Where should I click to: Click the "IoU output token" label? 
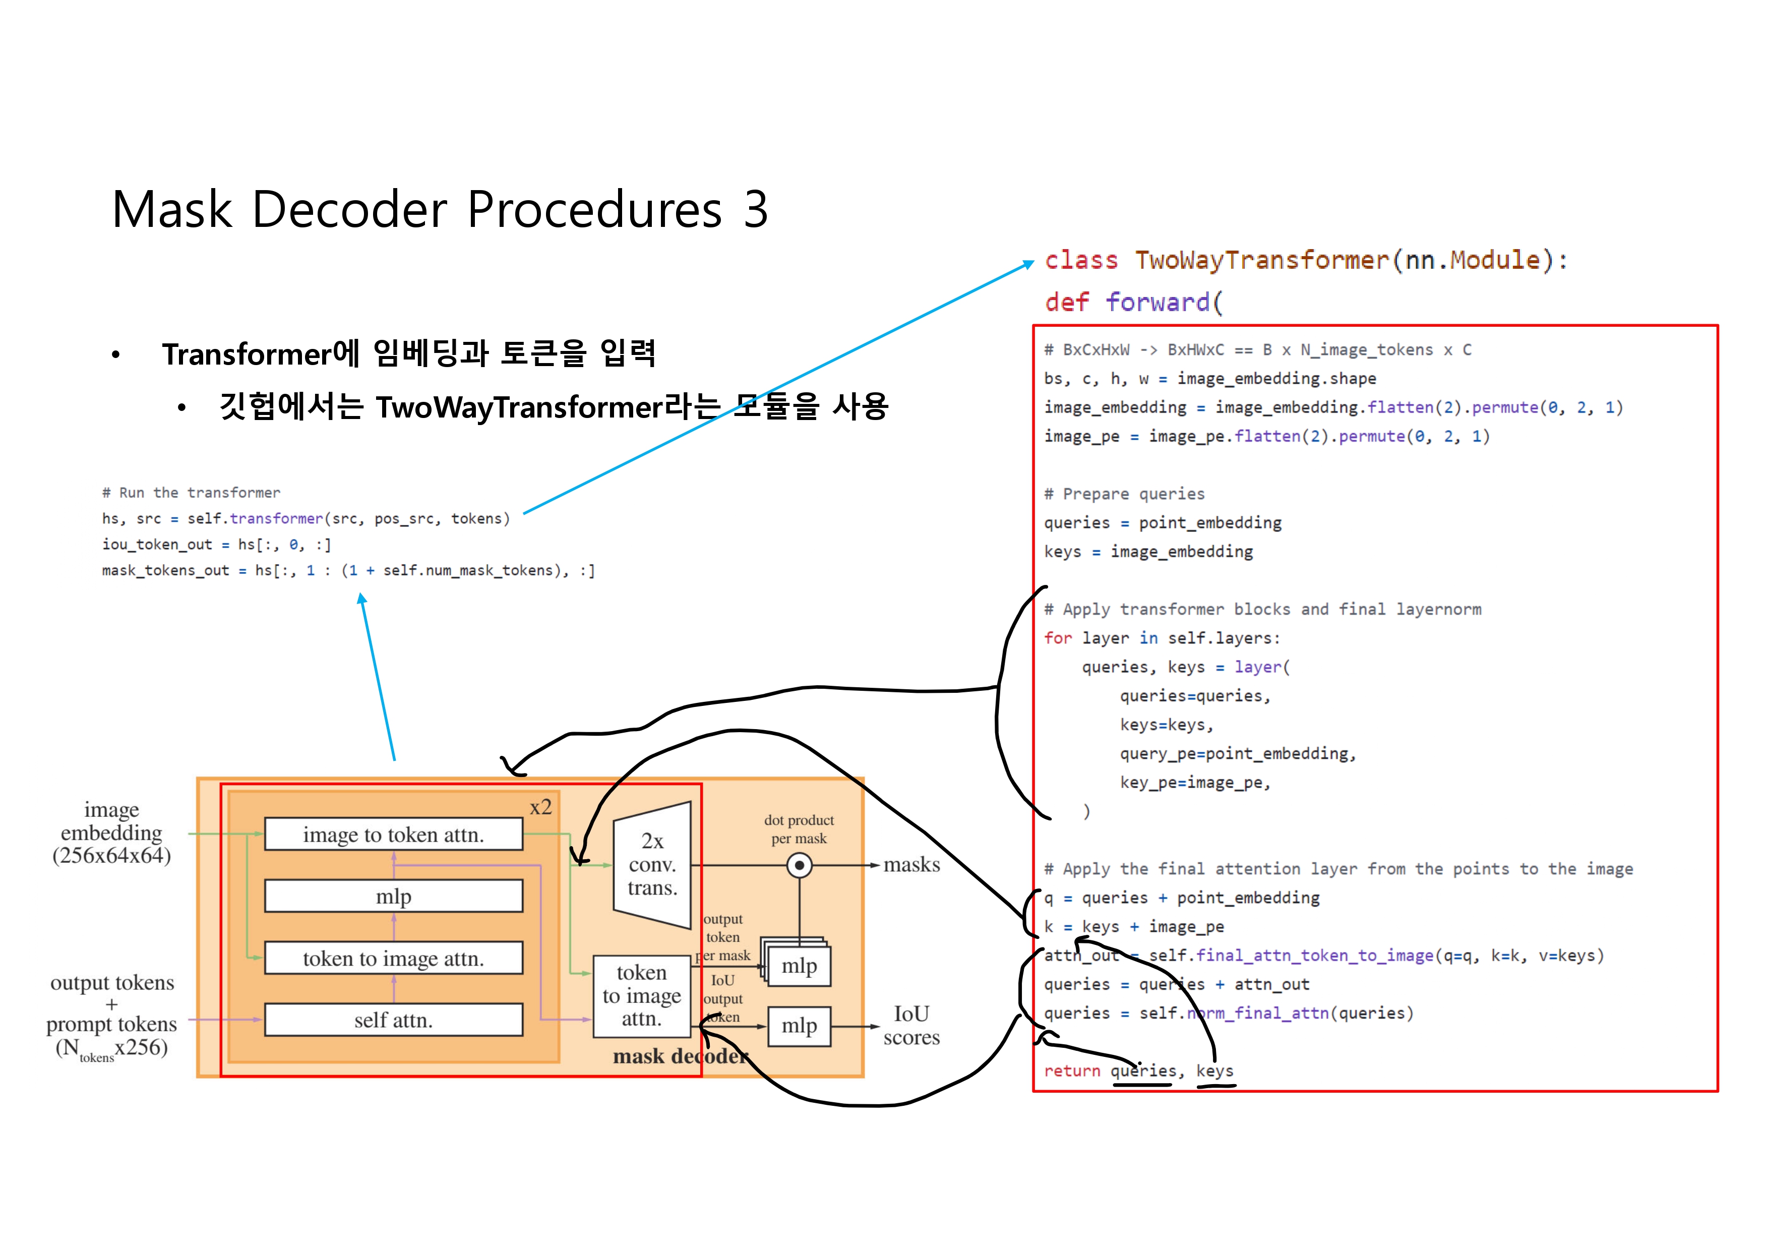coord(723,999)
